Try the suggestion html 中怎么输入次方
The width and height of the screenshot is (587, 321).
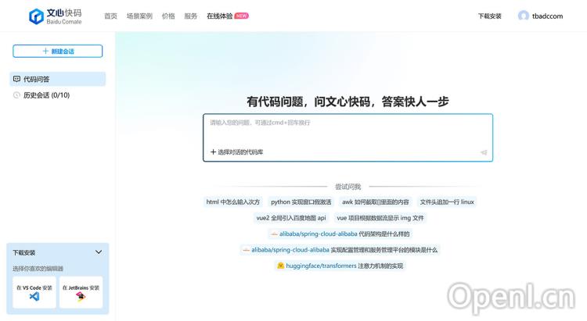click(233, 202)
